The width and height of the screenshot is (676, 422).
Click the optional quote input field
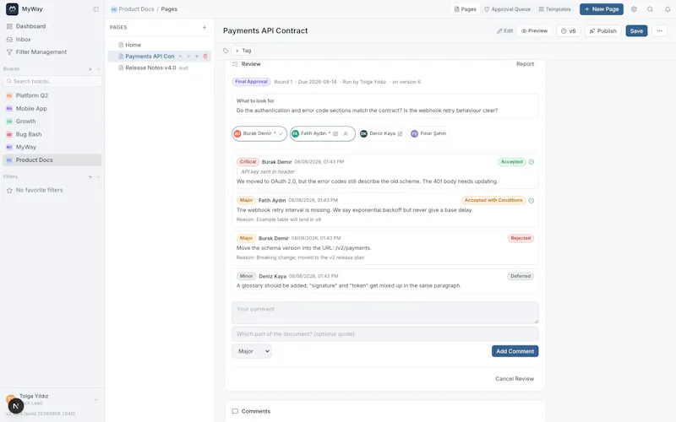click(x=385, y=334)
